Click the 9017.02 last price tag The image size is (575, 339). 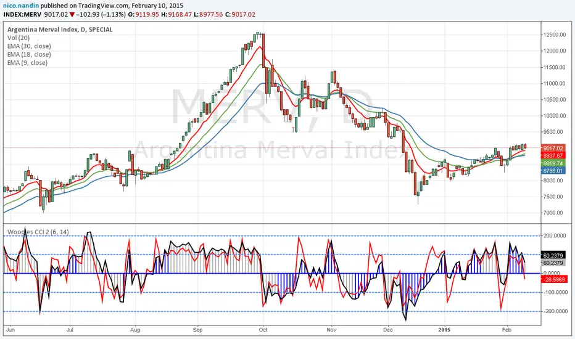point(553,148)
